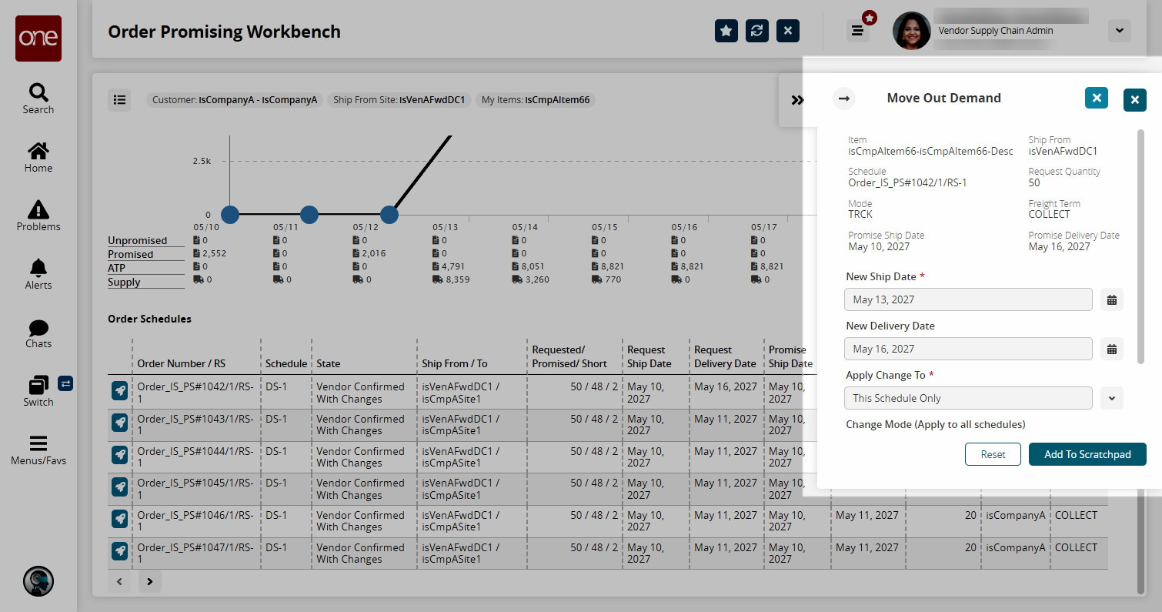
Task: Click the user profile avatar
Action: click(x=911, y=31)
